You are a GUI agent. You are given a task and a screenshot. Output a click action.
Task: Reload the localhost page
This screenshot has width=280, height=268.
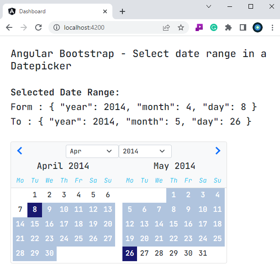click(38, 27)
